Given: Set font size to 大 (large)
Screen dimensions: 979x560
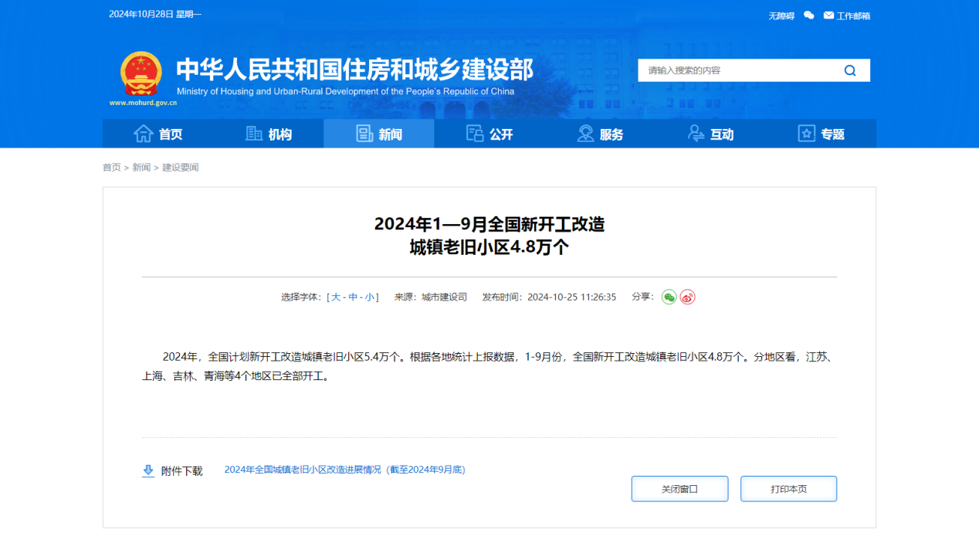Looking at the screenshot, I should click(x=336, y=297).
